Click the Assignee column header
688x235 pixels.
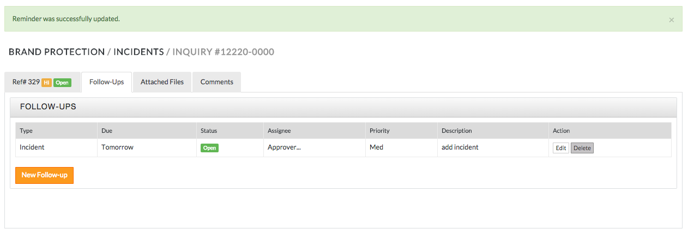[x=279, y=131]
